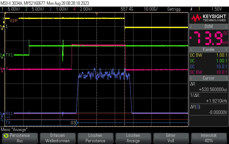This screenshot has width=229, height=144.
Task: Click the Getrigg. trigger status
Action: coord(174,9)
